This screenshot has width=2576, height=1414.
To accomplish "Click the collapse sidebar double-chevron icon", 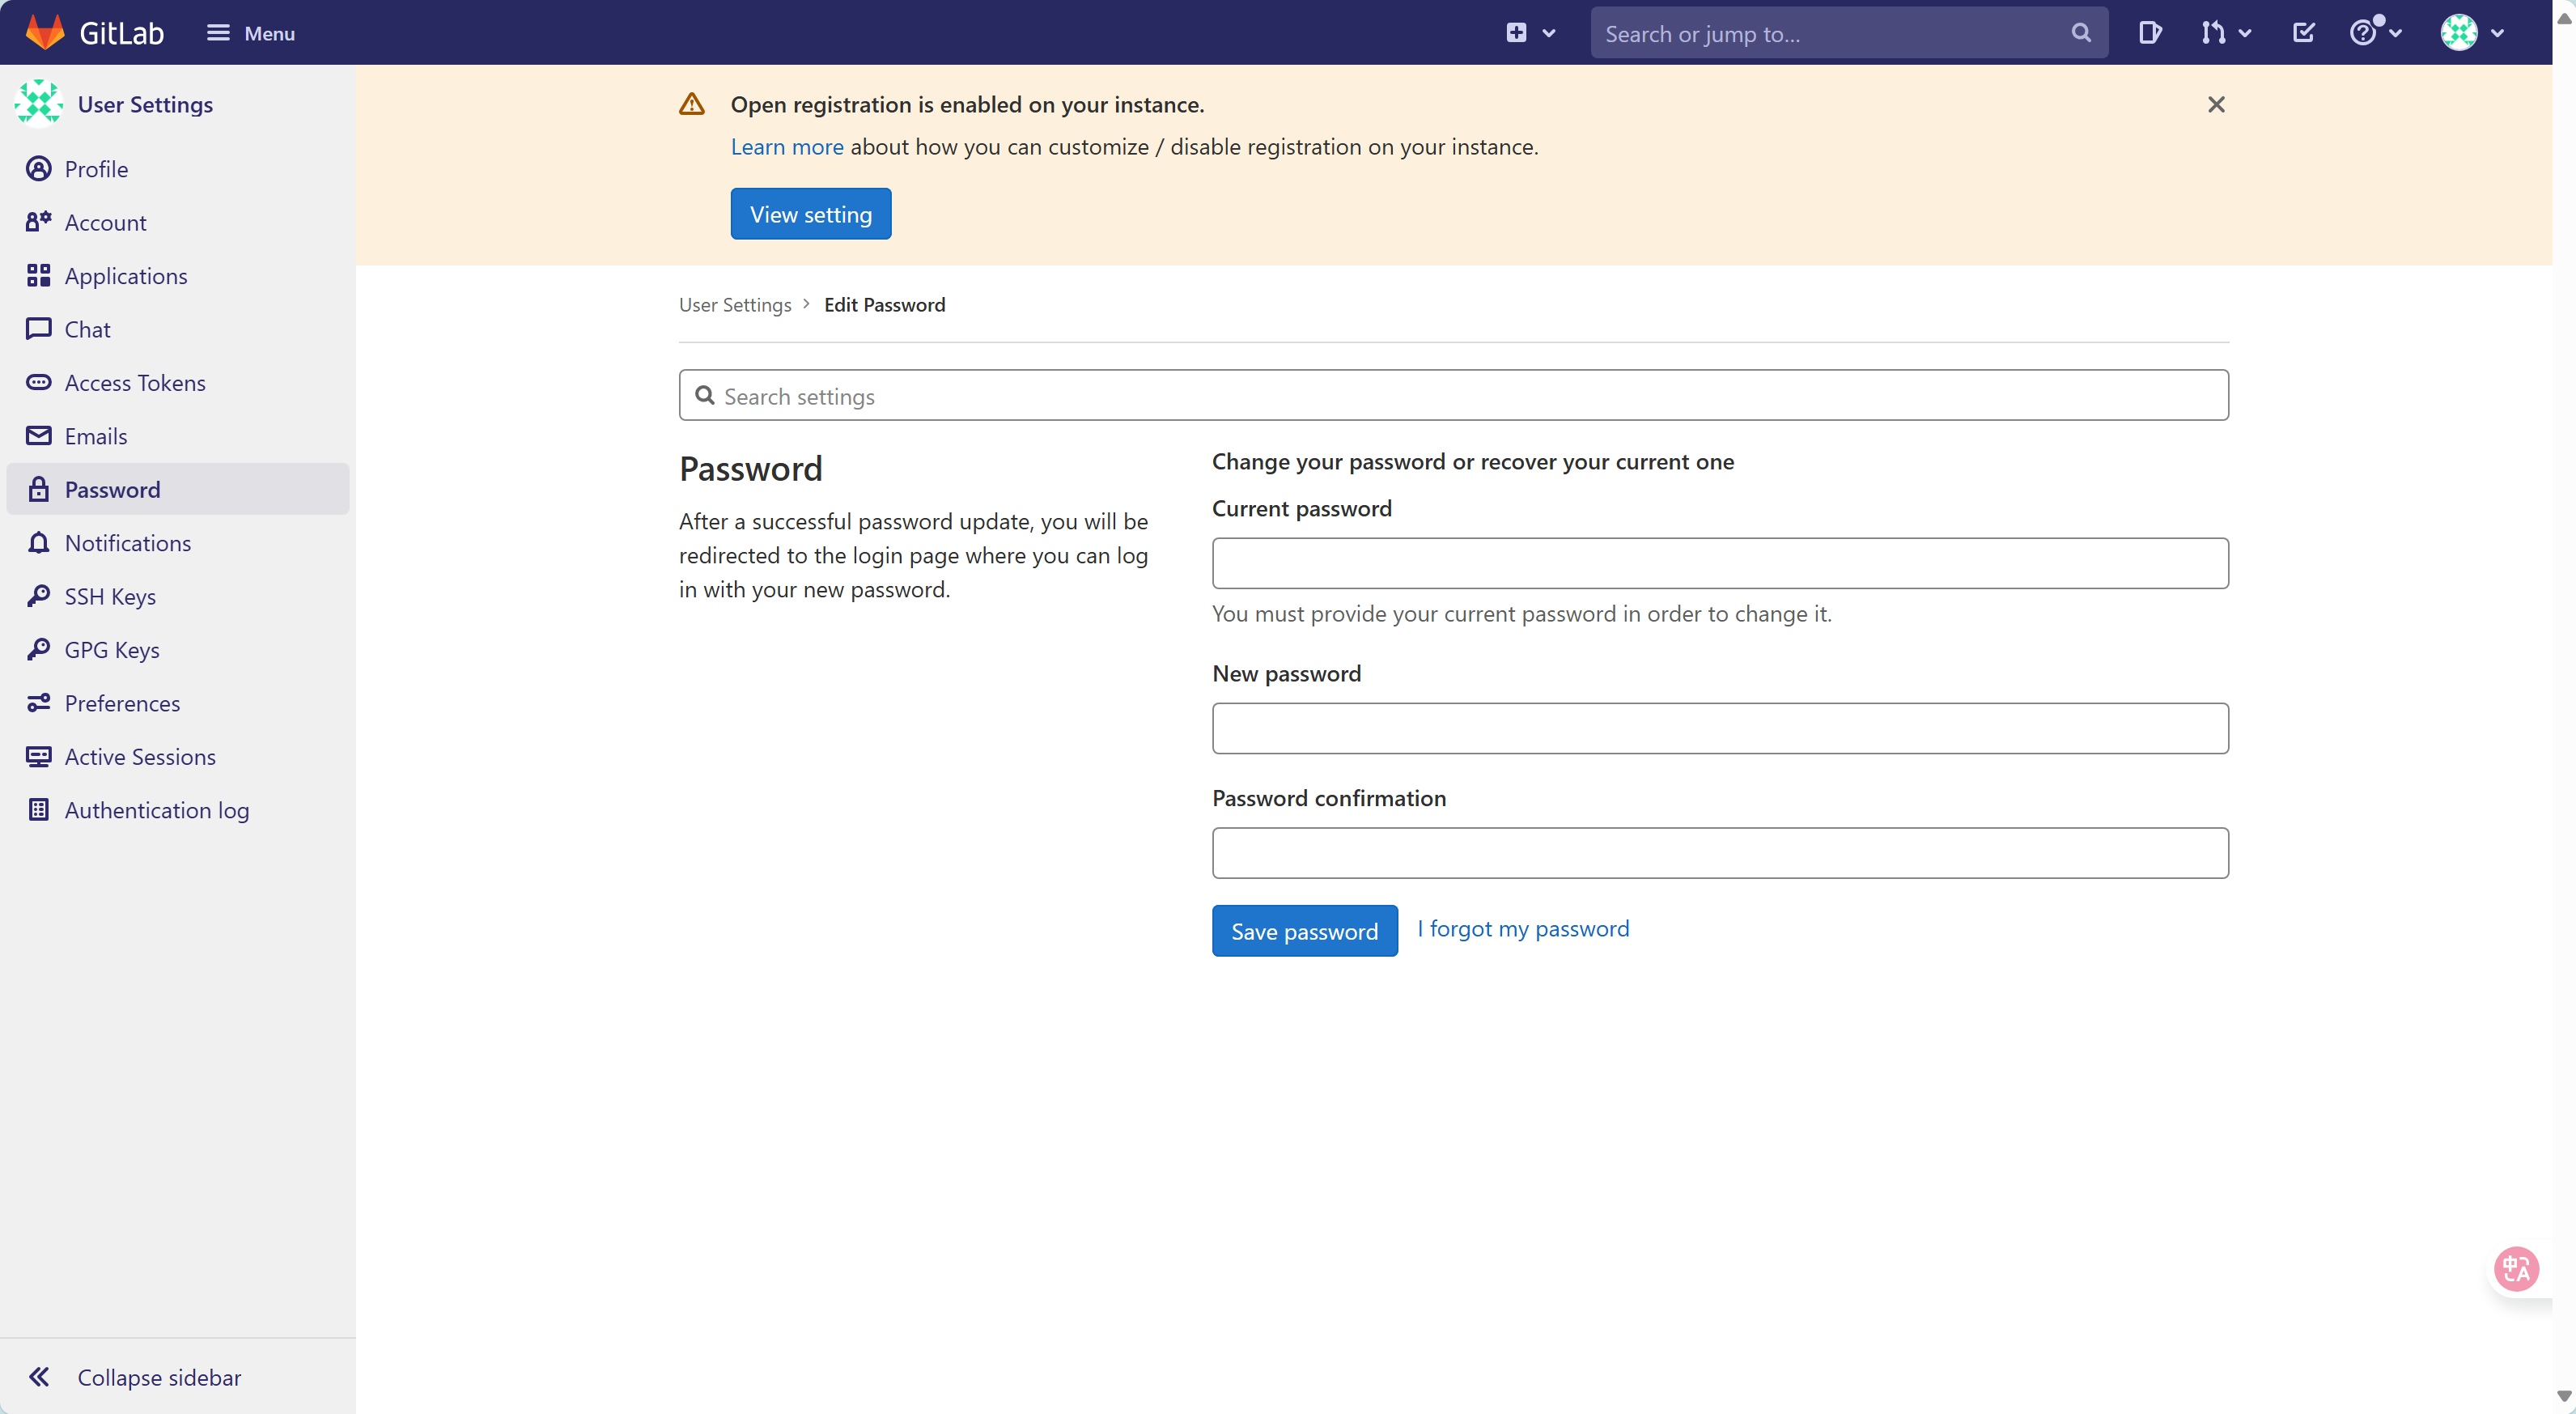I will [38, 1377].
